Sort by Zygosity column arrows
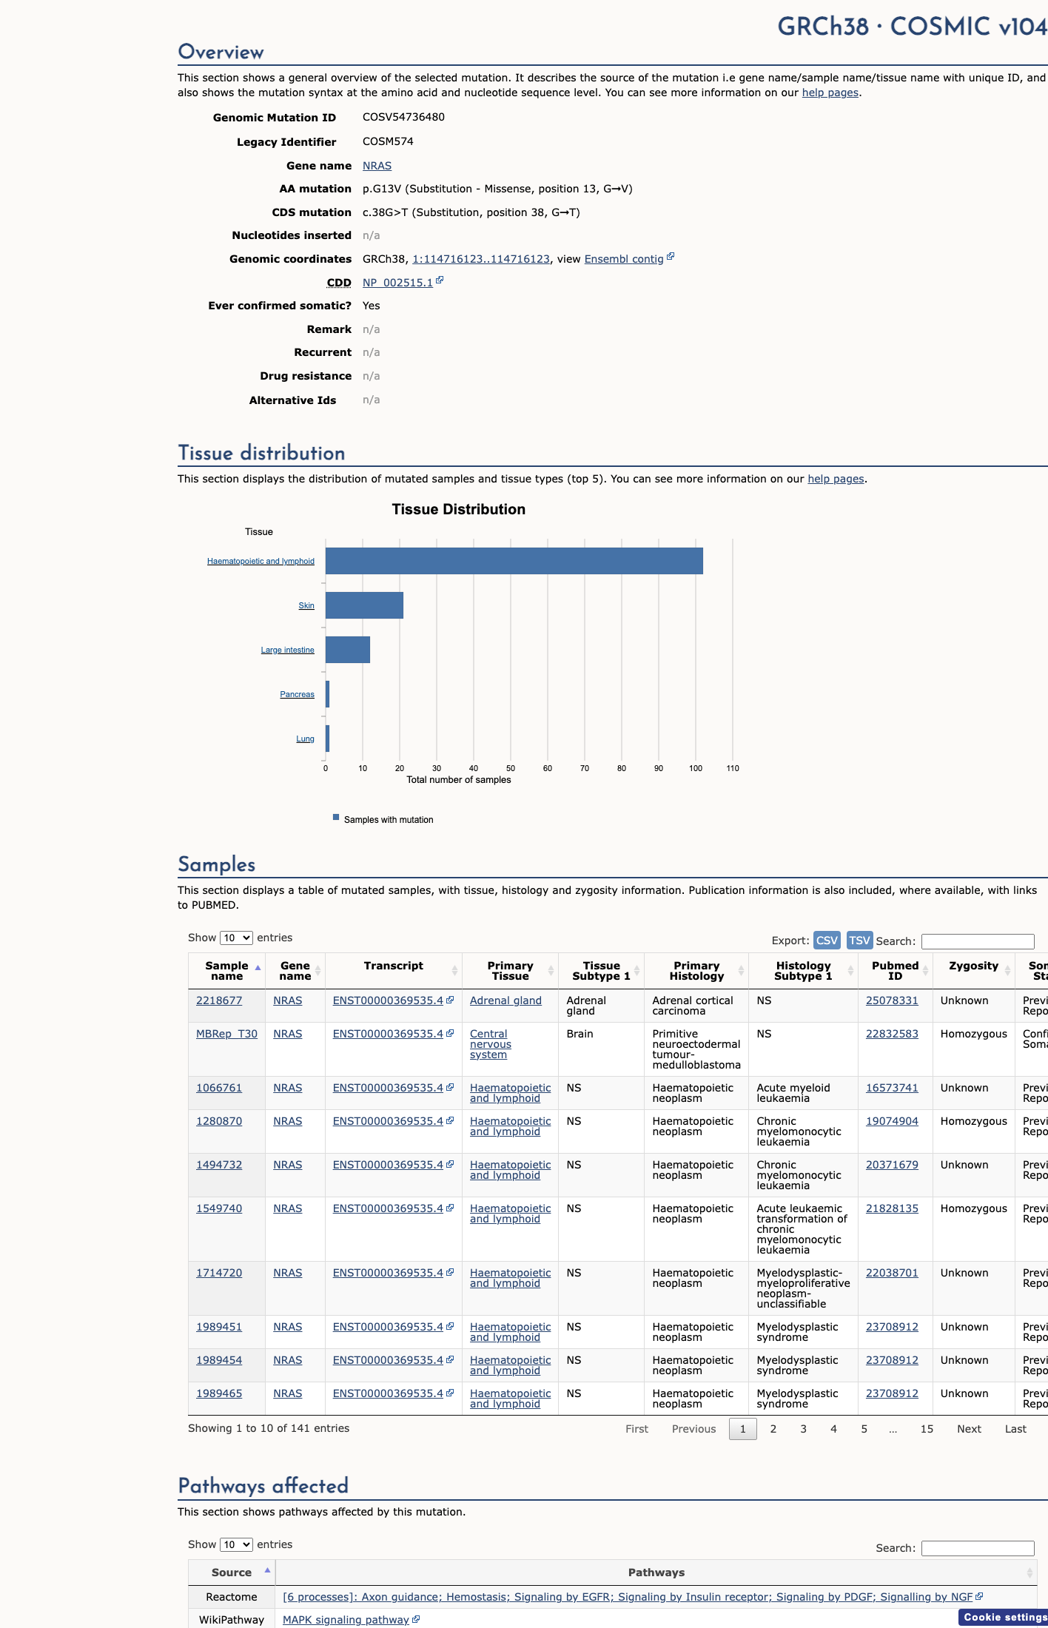 pyautogui.click(x=1007, y=971)
